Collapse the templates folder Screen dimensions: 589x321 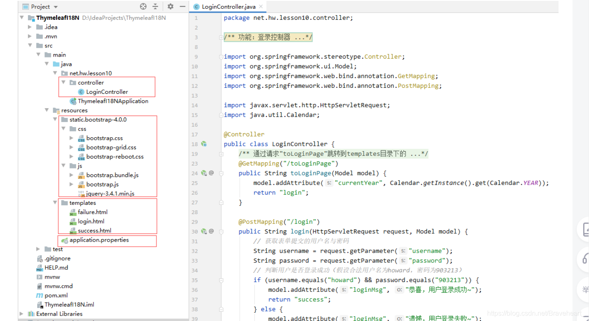[55, 203]
